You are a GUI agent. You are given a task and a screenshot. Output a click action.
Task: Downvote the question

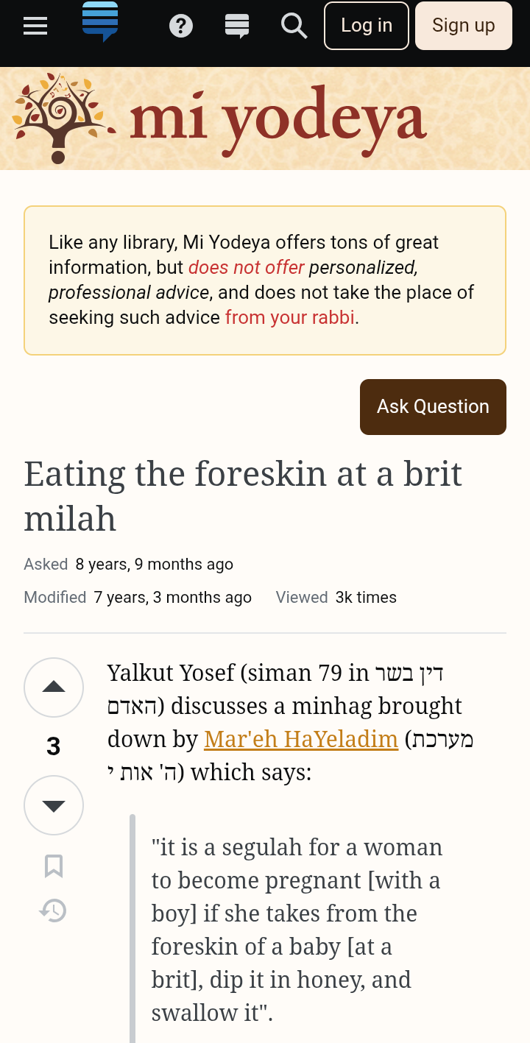[54, 805]
